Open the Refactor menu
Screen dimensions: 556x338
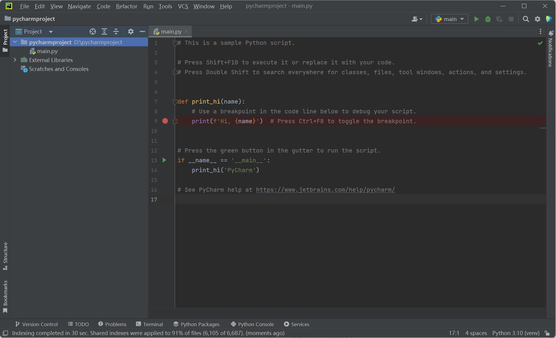pyautogui.click(x=126, y=6)
